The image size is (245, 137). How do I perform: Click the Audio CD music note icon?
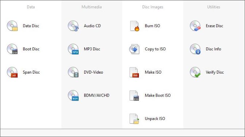[x=73, y=26]
